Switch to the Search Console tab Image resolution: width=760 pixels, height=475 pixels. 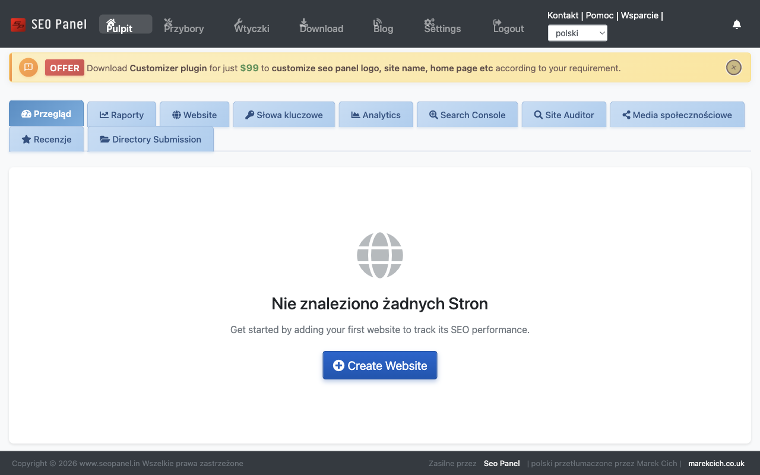point(467,115)
